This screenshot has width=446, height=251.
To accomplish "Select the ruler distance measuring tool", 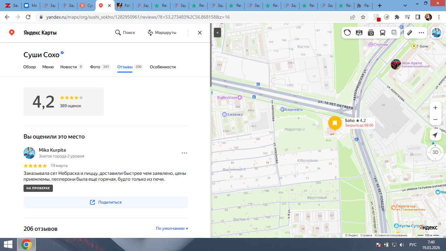I will click(409, 33).
